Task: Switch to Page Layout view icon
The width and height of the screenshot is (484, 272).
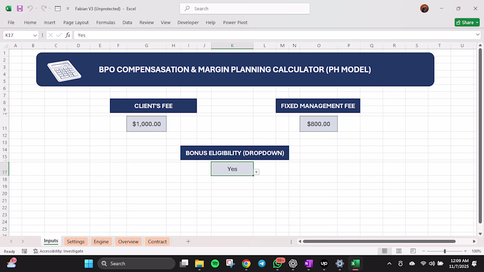Action: [x=399, y=251]
